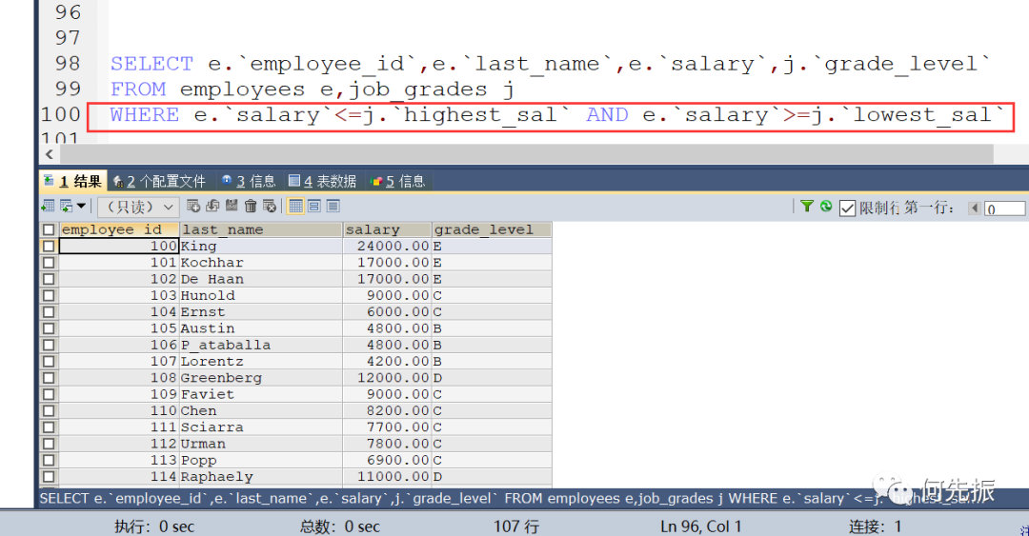Click the 107 行 status bar entry
The width and height of the screenshot is (1029, 536).
516,526
